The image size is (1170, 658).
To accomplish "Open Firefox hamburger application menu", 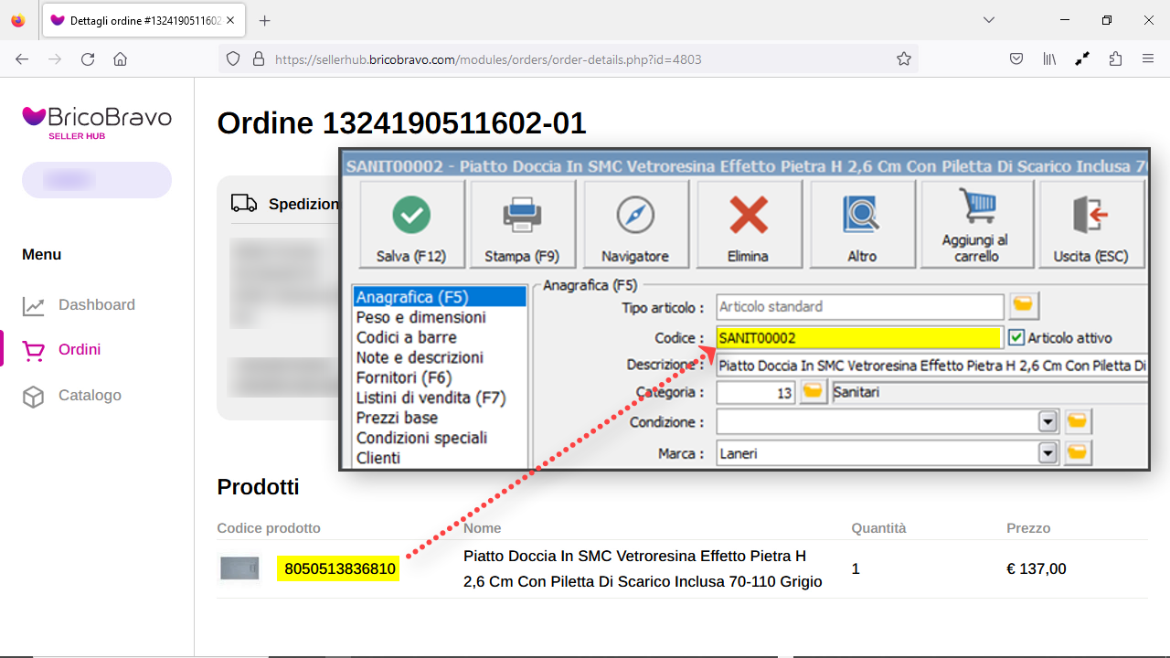I will point(1148,59).
